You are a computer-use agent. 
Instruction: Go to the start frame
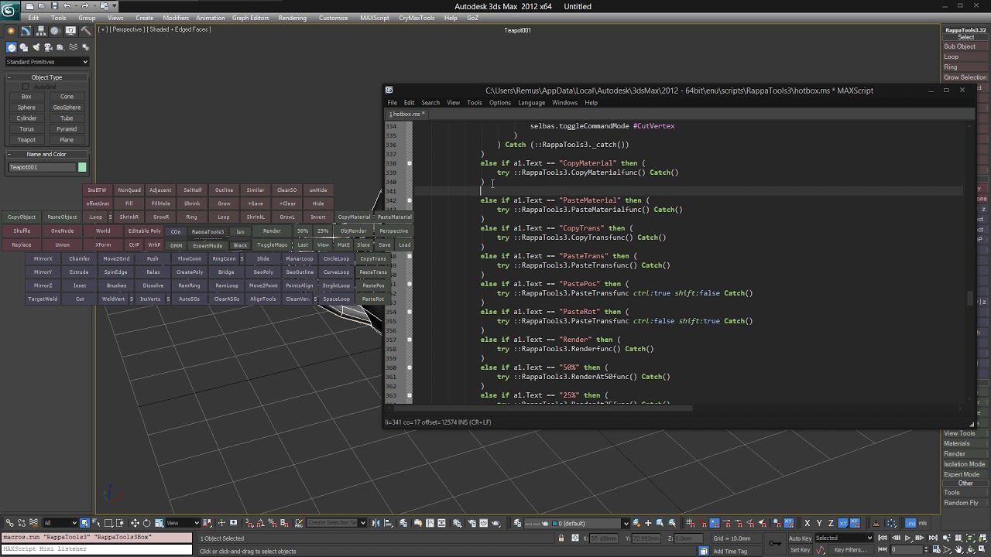[x=882, y=538]
